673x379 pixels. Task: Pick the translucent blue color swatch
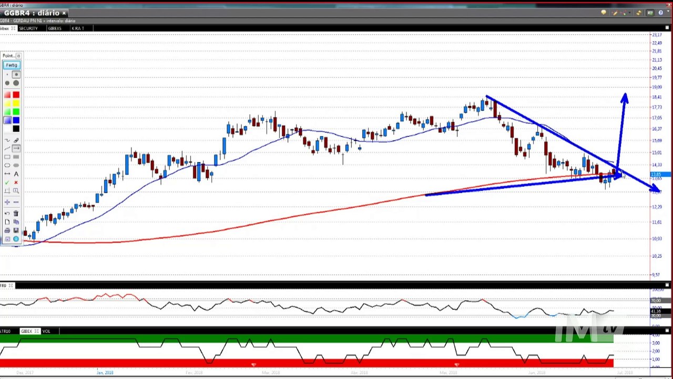pos(7,120)
